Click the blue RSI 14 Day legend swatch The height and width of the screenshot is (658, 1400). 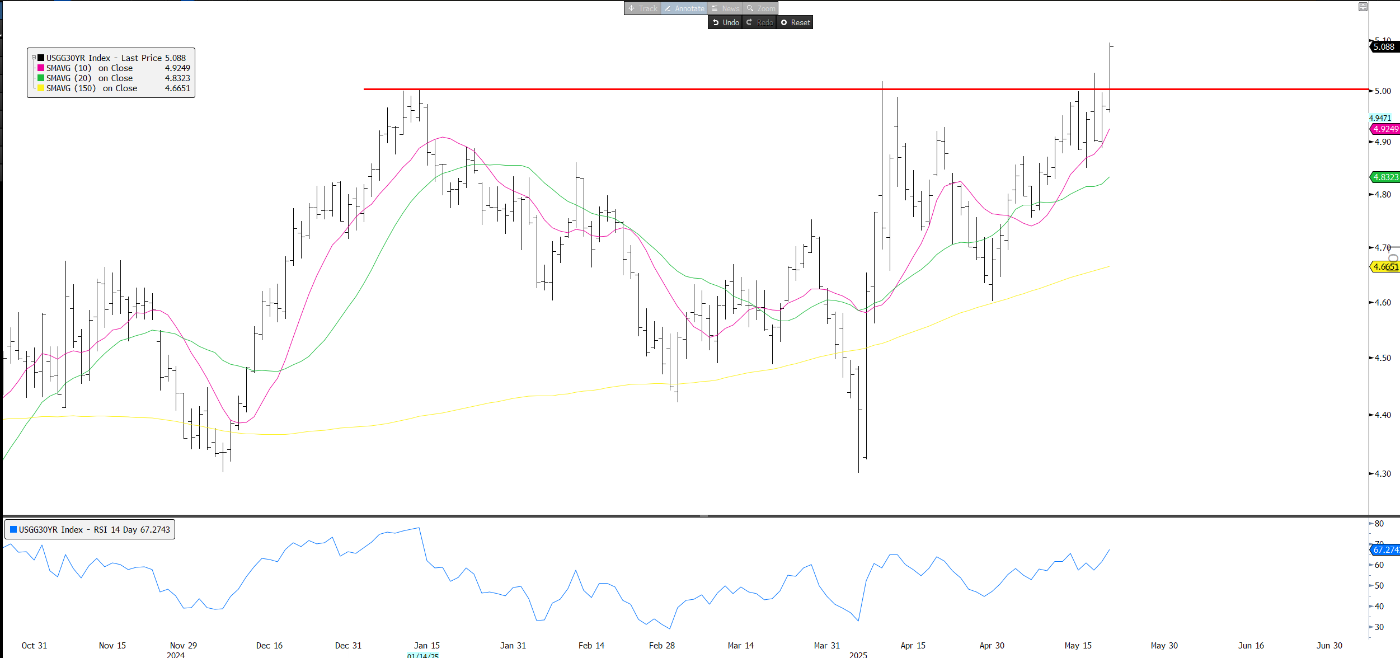click(13, 529)
